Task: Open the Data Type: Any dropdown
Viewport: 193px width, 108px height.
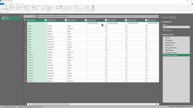Action: click(x=19, y=6)
